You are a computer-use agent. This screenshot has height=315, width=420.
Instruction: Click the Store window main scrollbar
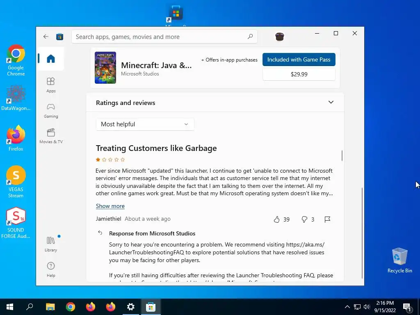tap(362, 233)
